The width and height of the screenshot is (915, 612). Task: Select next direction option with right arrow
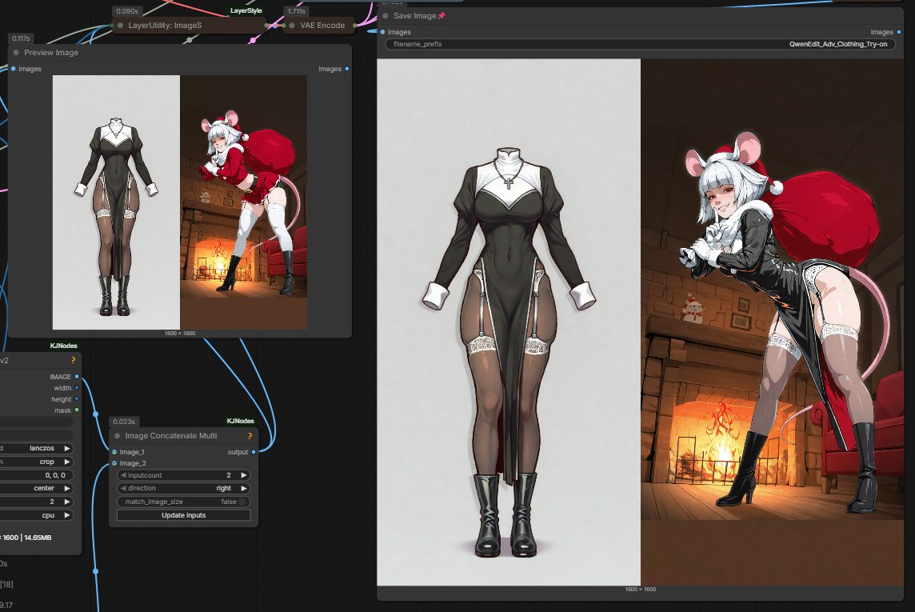click(244, 488)
